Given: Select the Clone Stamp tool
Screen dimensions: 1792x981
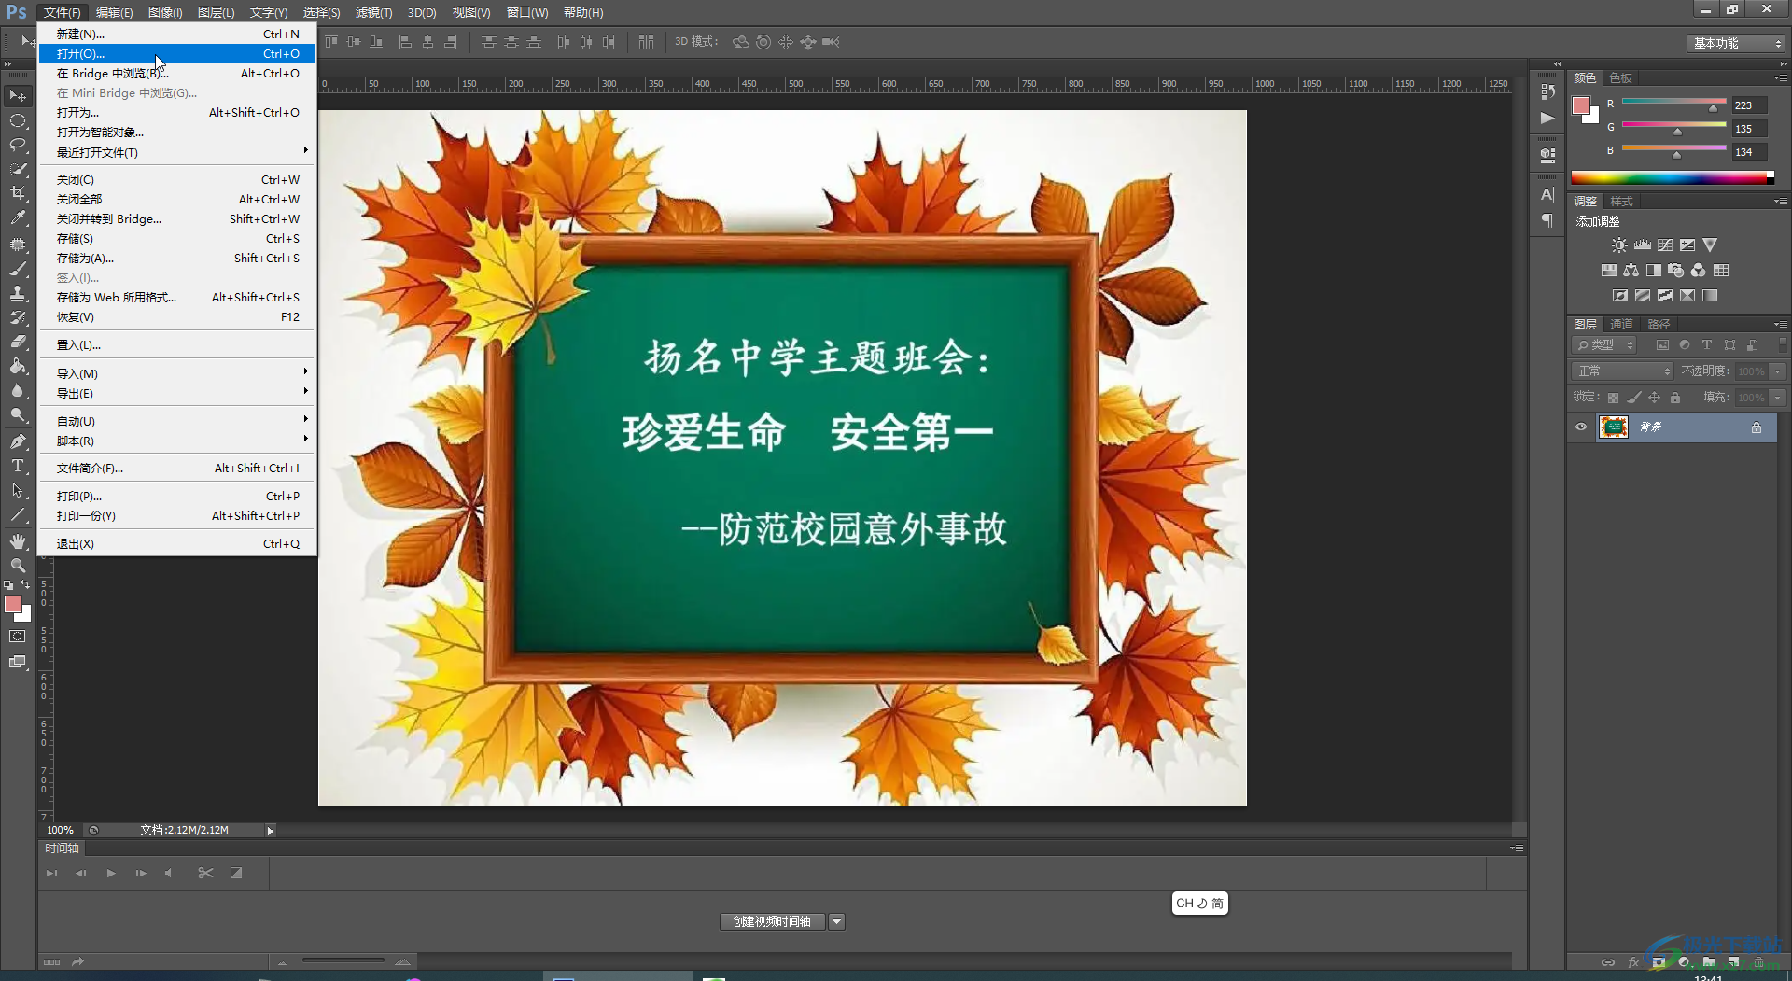Looking at the screenshot, I should pyautogui.click(x=18, y=293).
